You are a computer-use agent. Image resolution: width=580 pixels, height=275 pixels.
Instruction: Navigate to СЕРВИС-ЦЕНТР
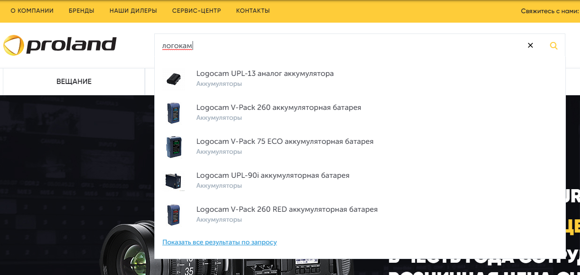[x=196, y=11]
